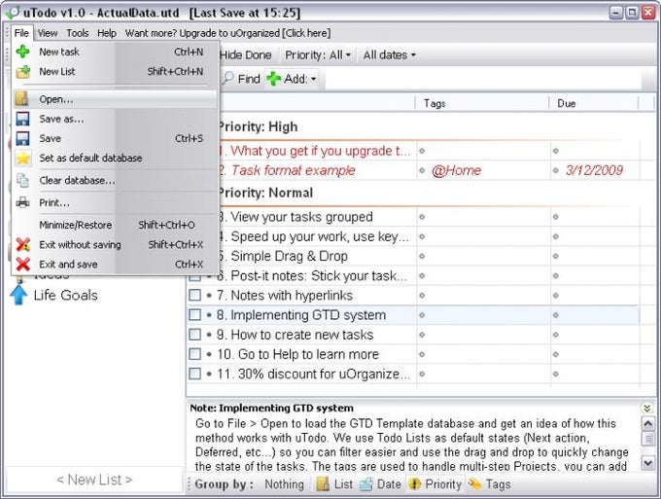The height and width of the screenshot is (499, 661).
Task: Click the Save as floppy disk icon
Action: [x=22, y=119]
